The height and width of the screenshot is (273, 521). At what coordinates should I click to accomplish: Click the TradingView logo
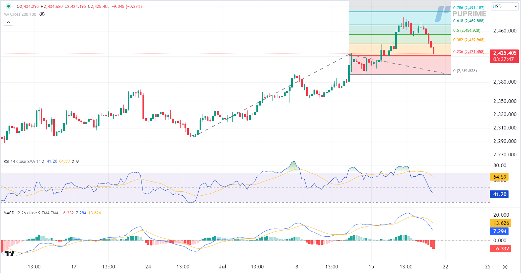(10, 254)
